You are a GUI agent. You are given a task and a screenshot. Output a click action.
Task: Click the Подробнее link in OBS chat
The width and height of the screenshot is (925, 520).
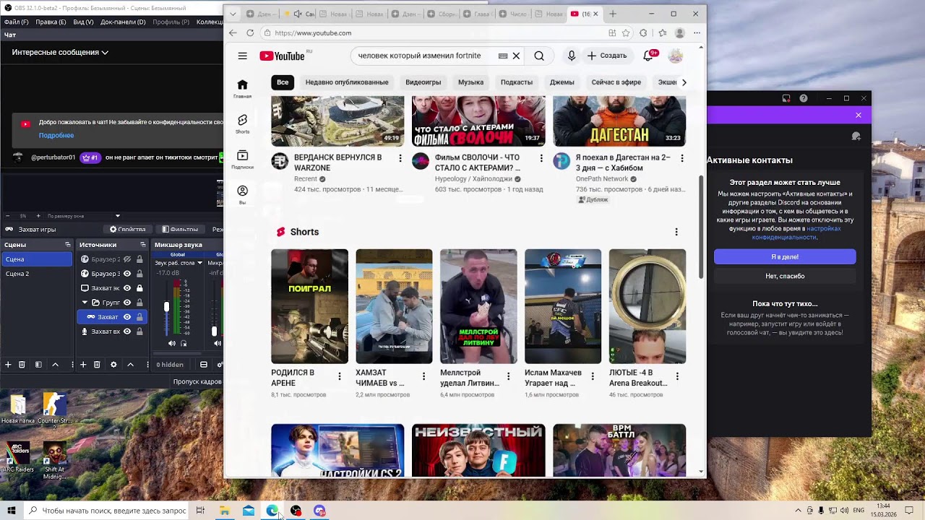56,135
